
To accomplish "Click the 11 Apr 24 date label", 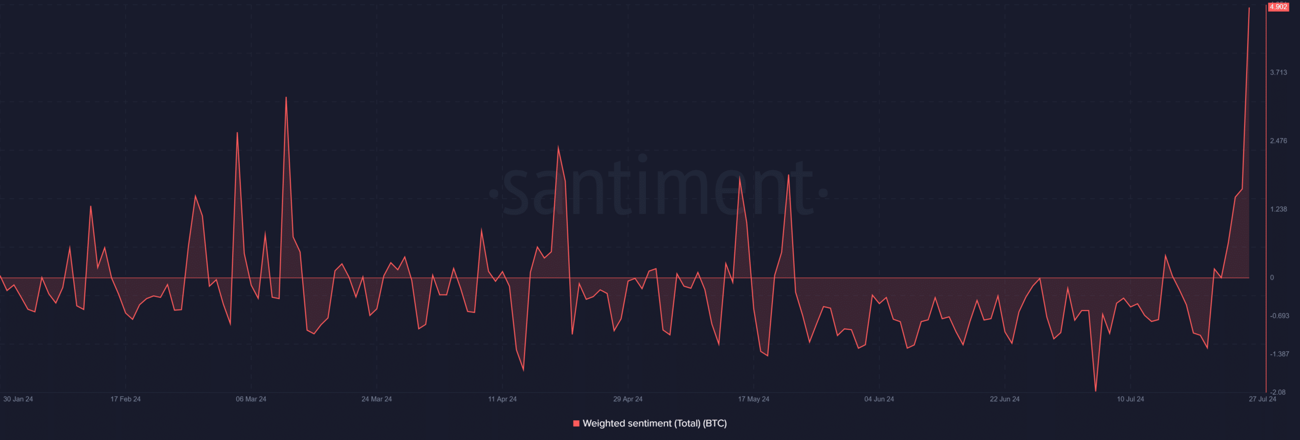I will pos(502,399).
